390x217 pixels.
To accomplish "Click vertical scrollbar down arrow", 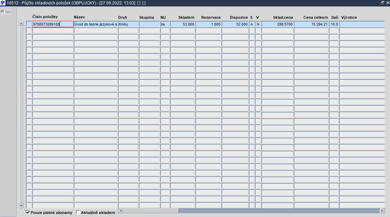I will tap(21, 205).
